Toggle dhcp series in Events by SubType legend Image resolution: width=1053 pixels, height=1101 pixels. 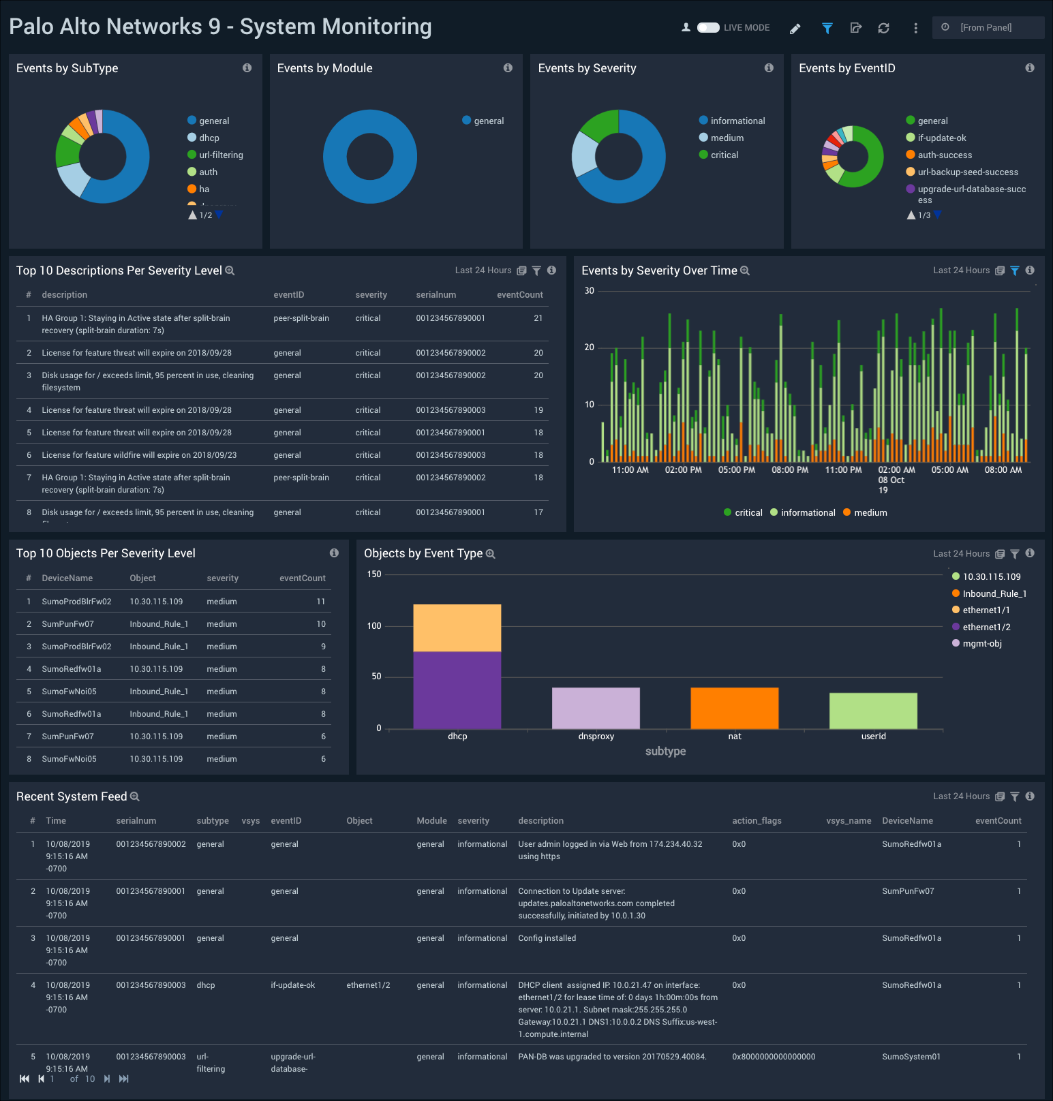point(203,138)
